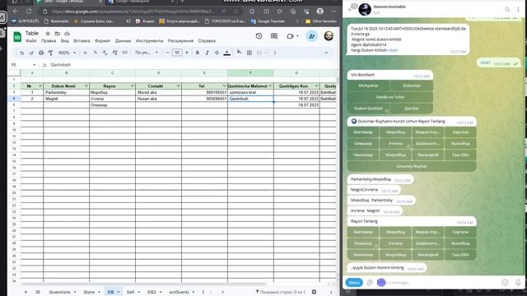Go back in the browser
The height and width of the screenshot is (296, 527).
tap(16, 11)
